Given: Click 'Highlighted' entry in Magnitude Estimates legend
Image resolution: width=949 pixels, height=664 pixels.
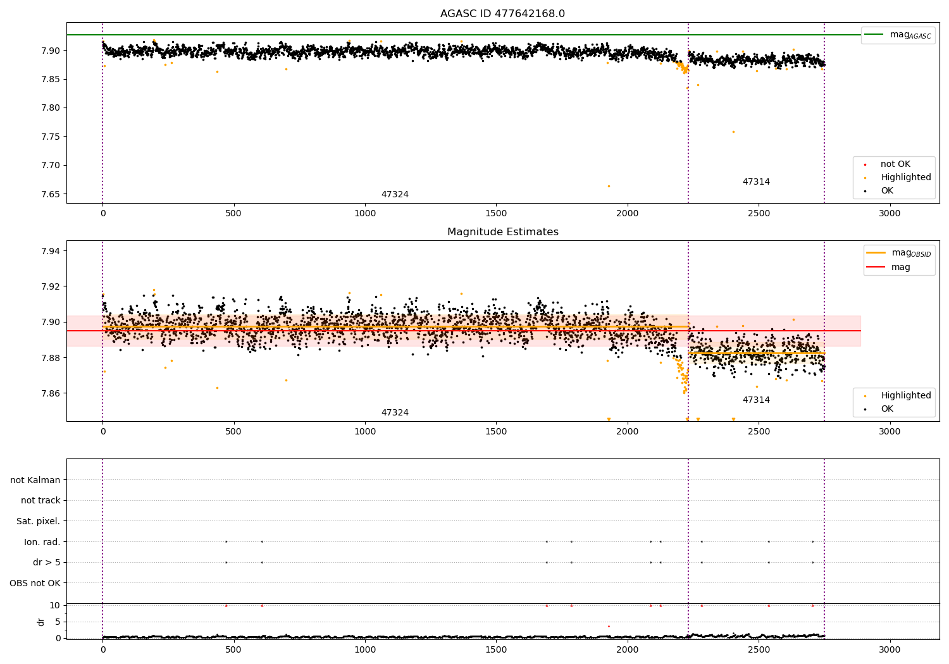Looking at the screenshot, I should [x=898, y=396].
